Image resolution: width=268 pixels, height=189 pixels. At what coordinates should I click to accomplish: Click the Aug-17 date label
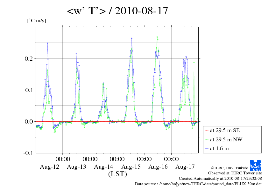pos(185,167)
